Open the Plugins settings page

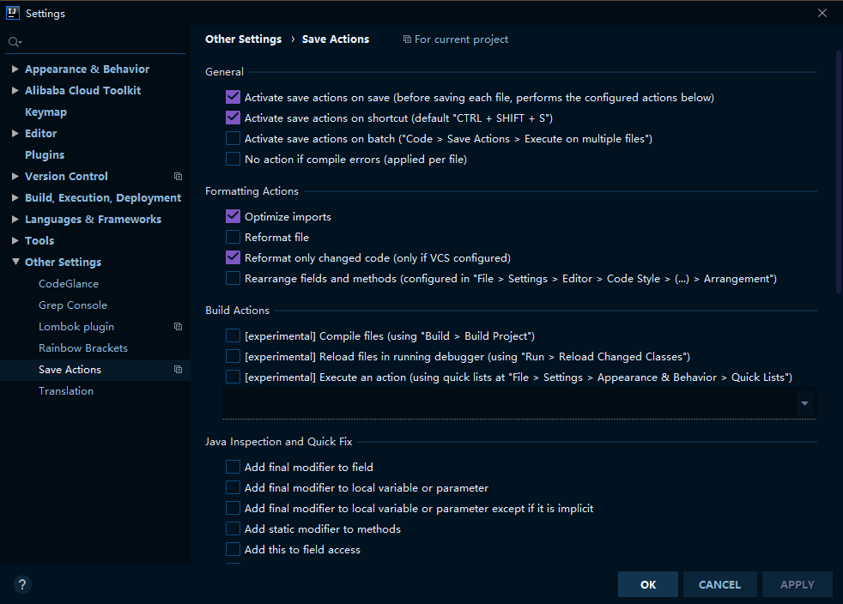tap(45, 155)
